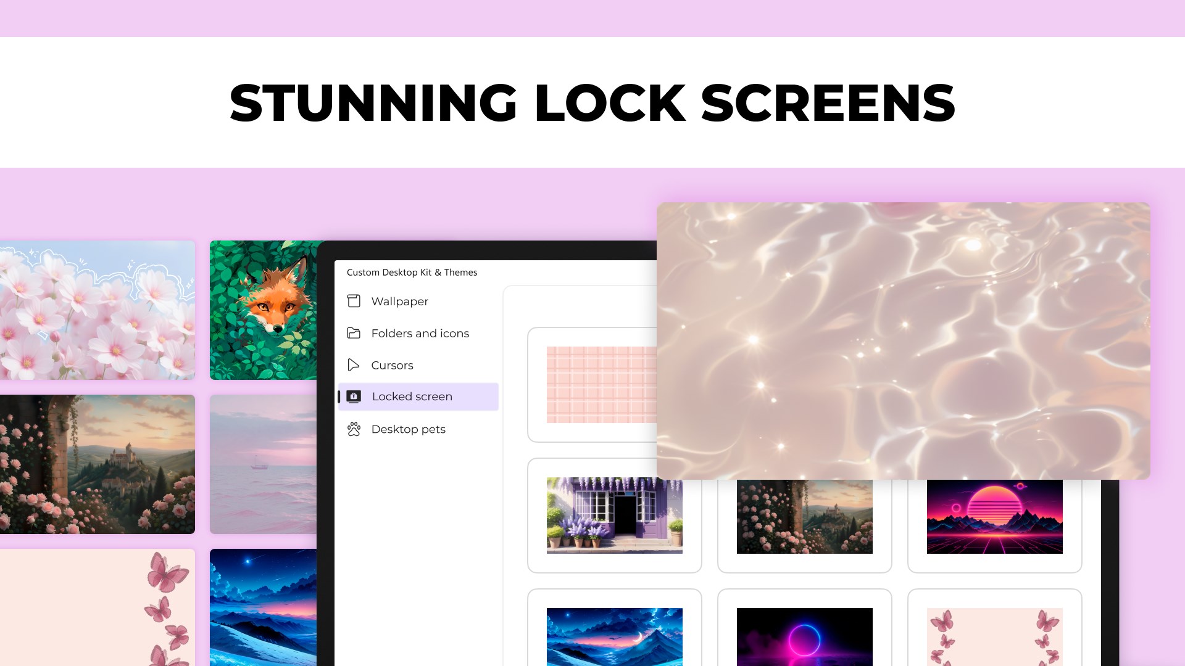Choose the castle and roses lock screen in app grid
Image resolution: width=1185 pixels, height=666 pixels.
[x=805, y=517]
